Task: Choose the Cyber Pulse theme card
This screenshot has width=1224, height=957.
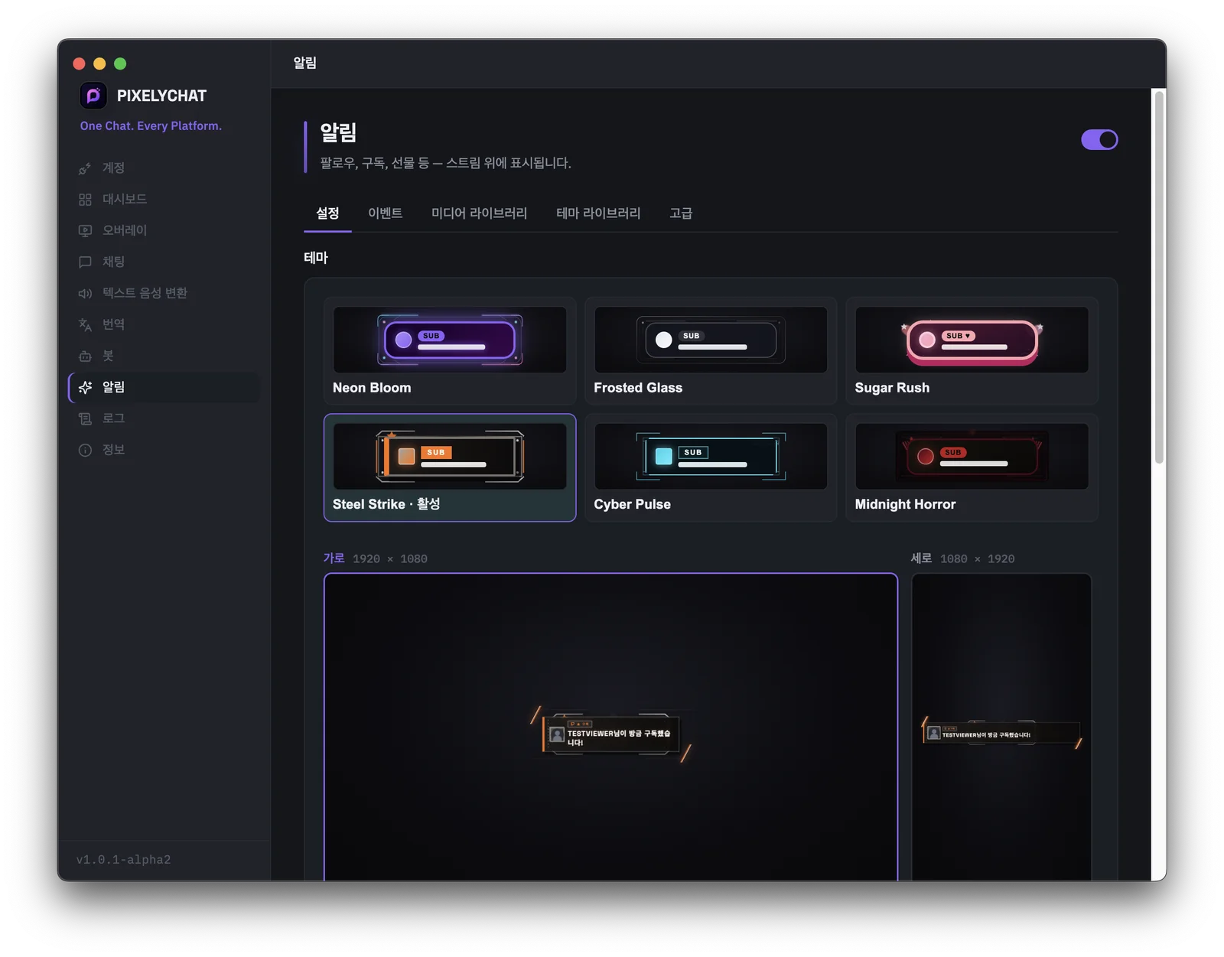Action: (711, 467)
